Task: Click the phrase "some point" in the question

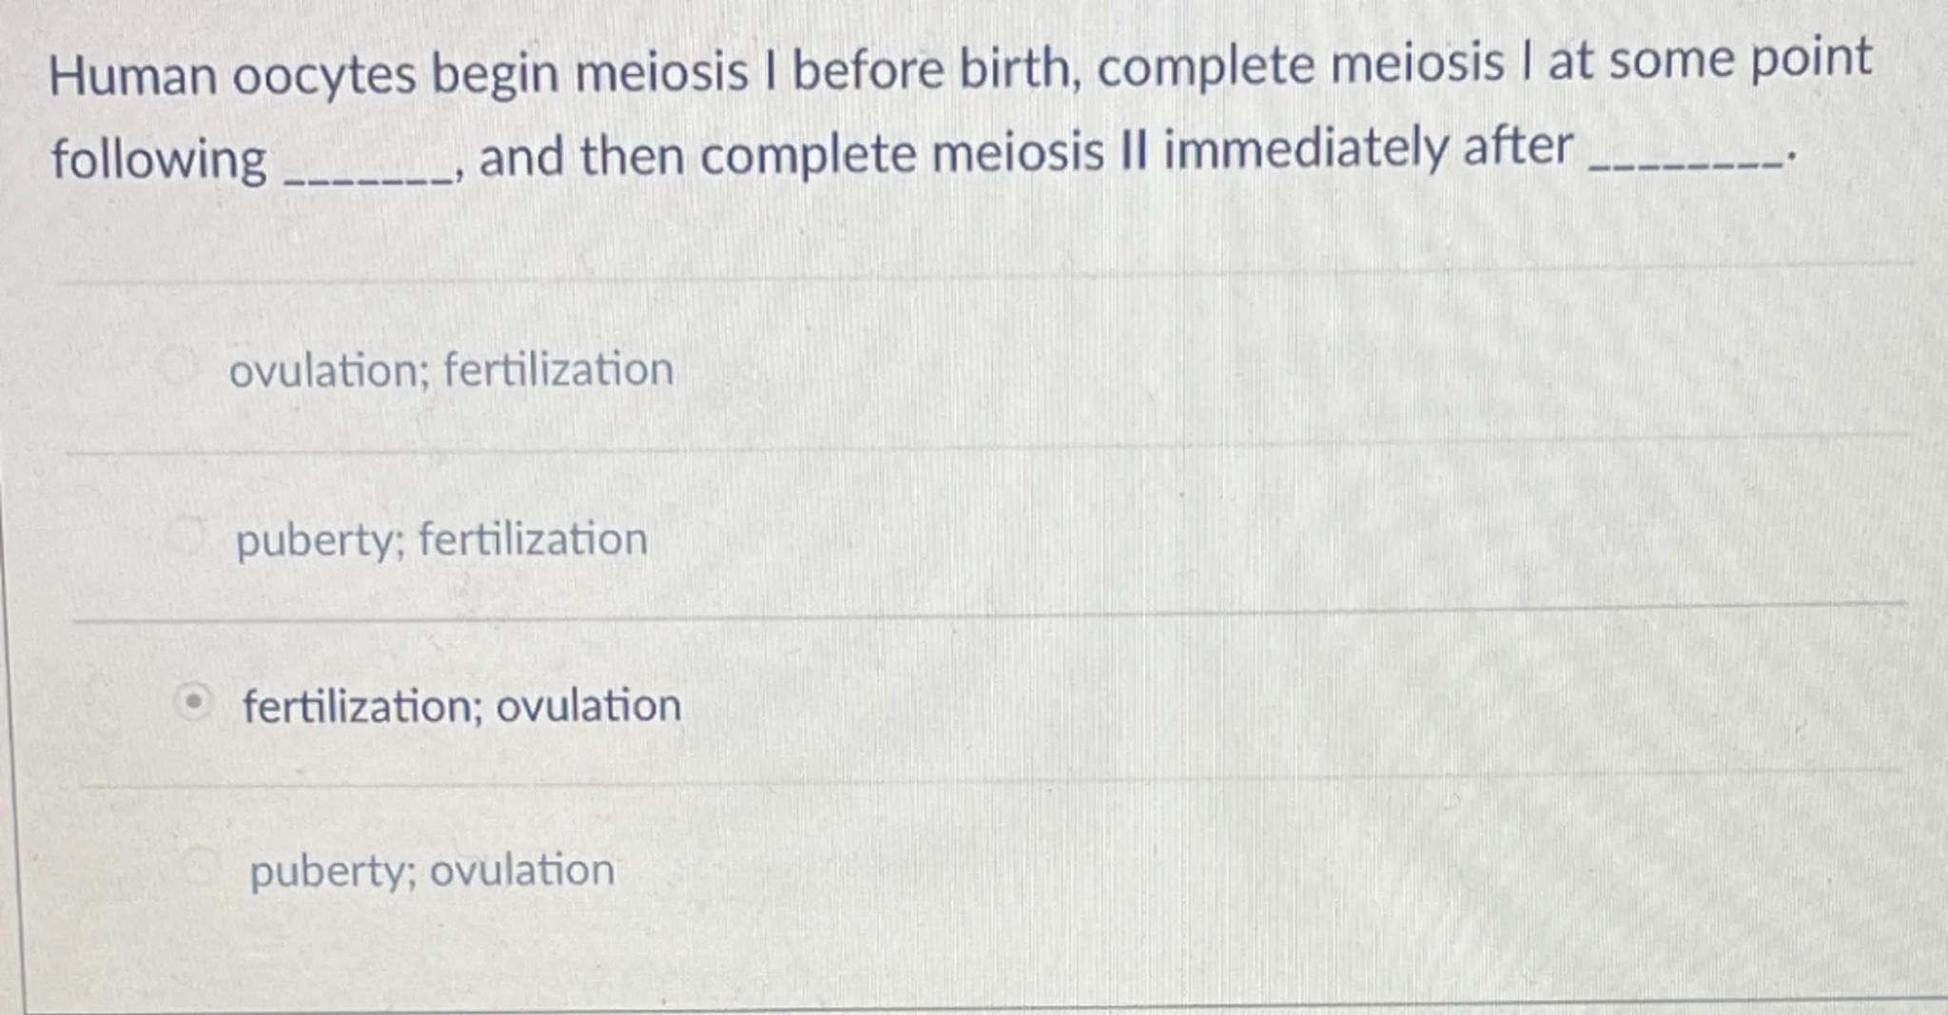Action: (1740, 59)
